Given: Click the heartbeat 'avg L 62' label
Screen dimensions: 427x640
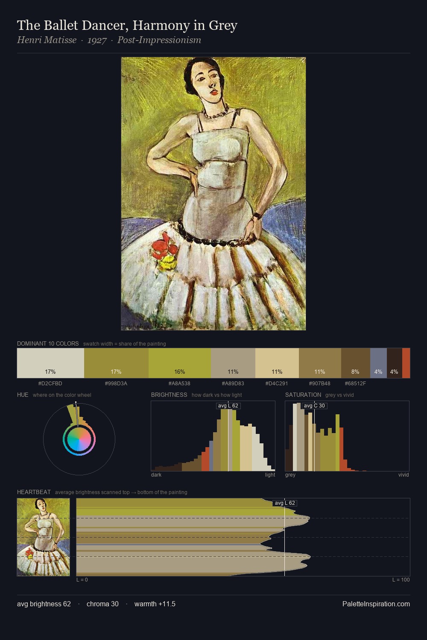Looking at the screenshot, I should coord(285,503).
